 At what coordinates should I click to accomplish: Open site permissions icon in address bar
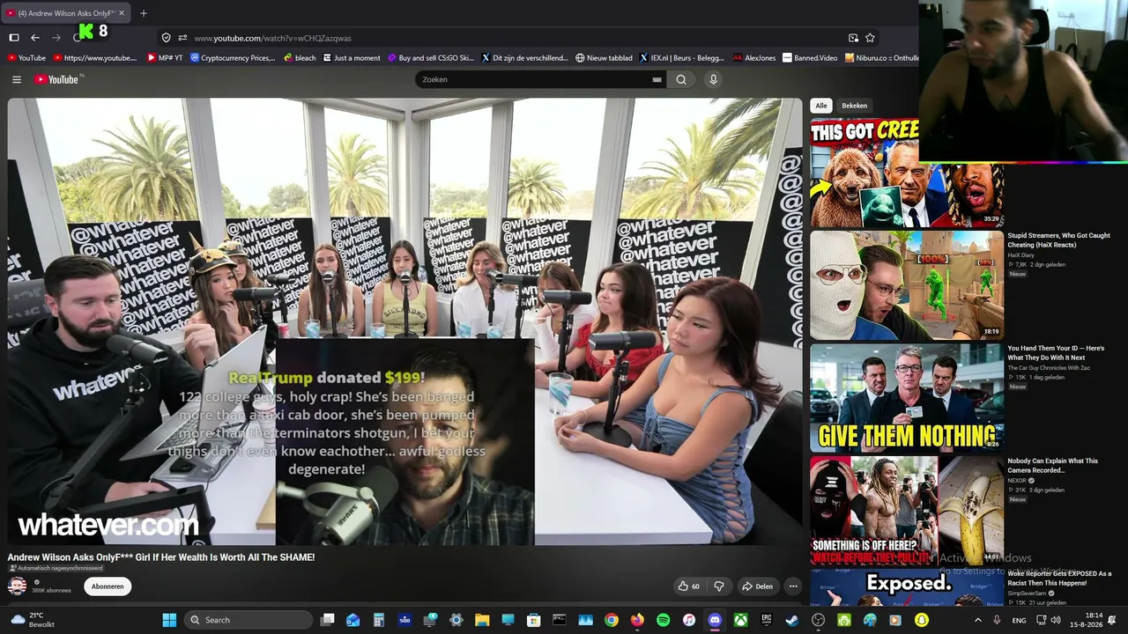182,38
